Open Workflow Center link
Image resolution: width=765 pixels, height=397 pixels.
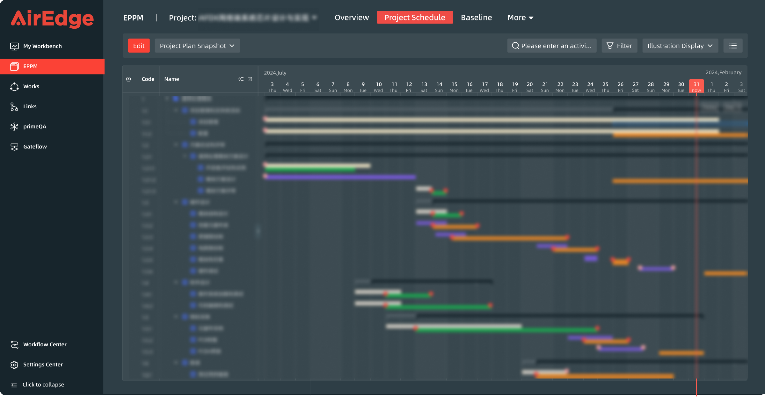click(x=45, y=344)
